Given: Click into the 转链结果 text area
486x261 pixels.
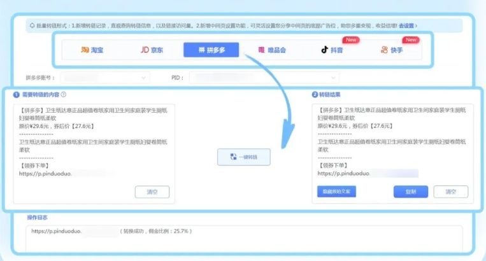Looking at the screenshot, I should (x=393, y=153).
